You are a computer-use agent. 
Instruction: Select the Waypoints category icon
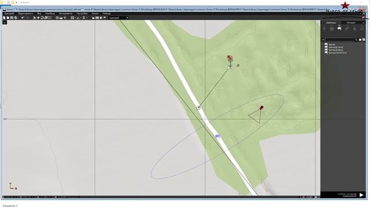pos(347,29)
